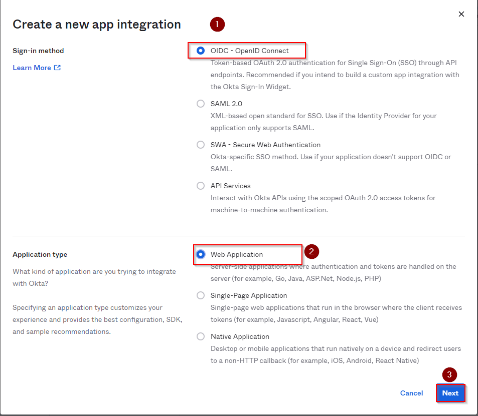
Task: Click the external link icon beside Learn More
Action: [x=57, y=68]
